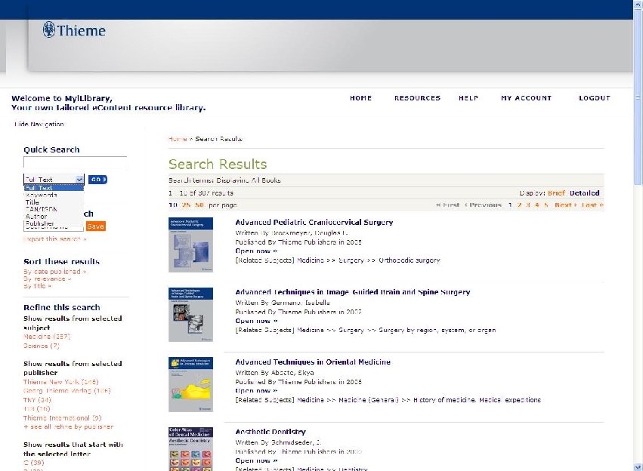Select Author option in dropdown list
This screenshot has width=643, height=471.
click(x=54, y=216)
